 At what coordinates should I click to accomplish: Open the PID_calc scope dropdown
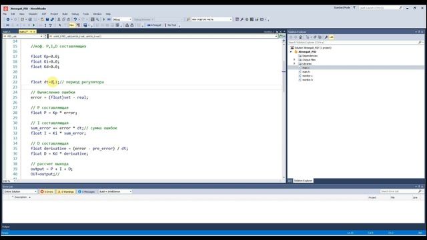pos(23,36)
